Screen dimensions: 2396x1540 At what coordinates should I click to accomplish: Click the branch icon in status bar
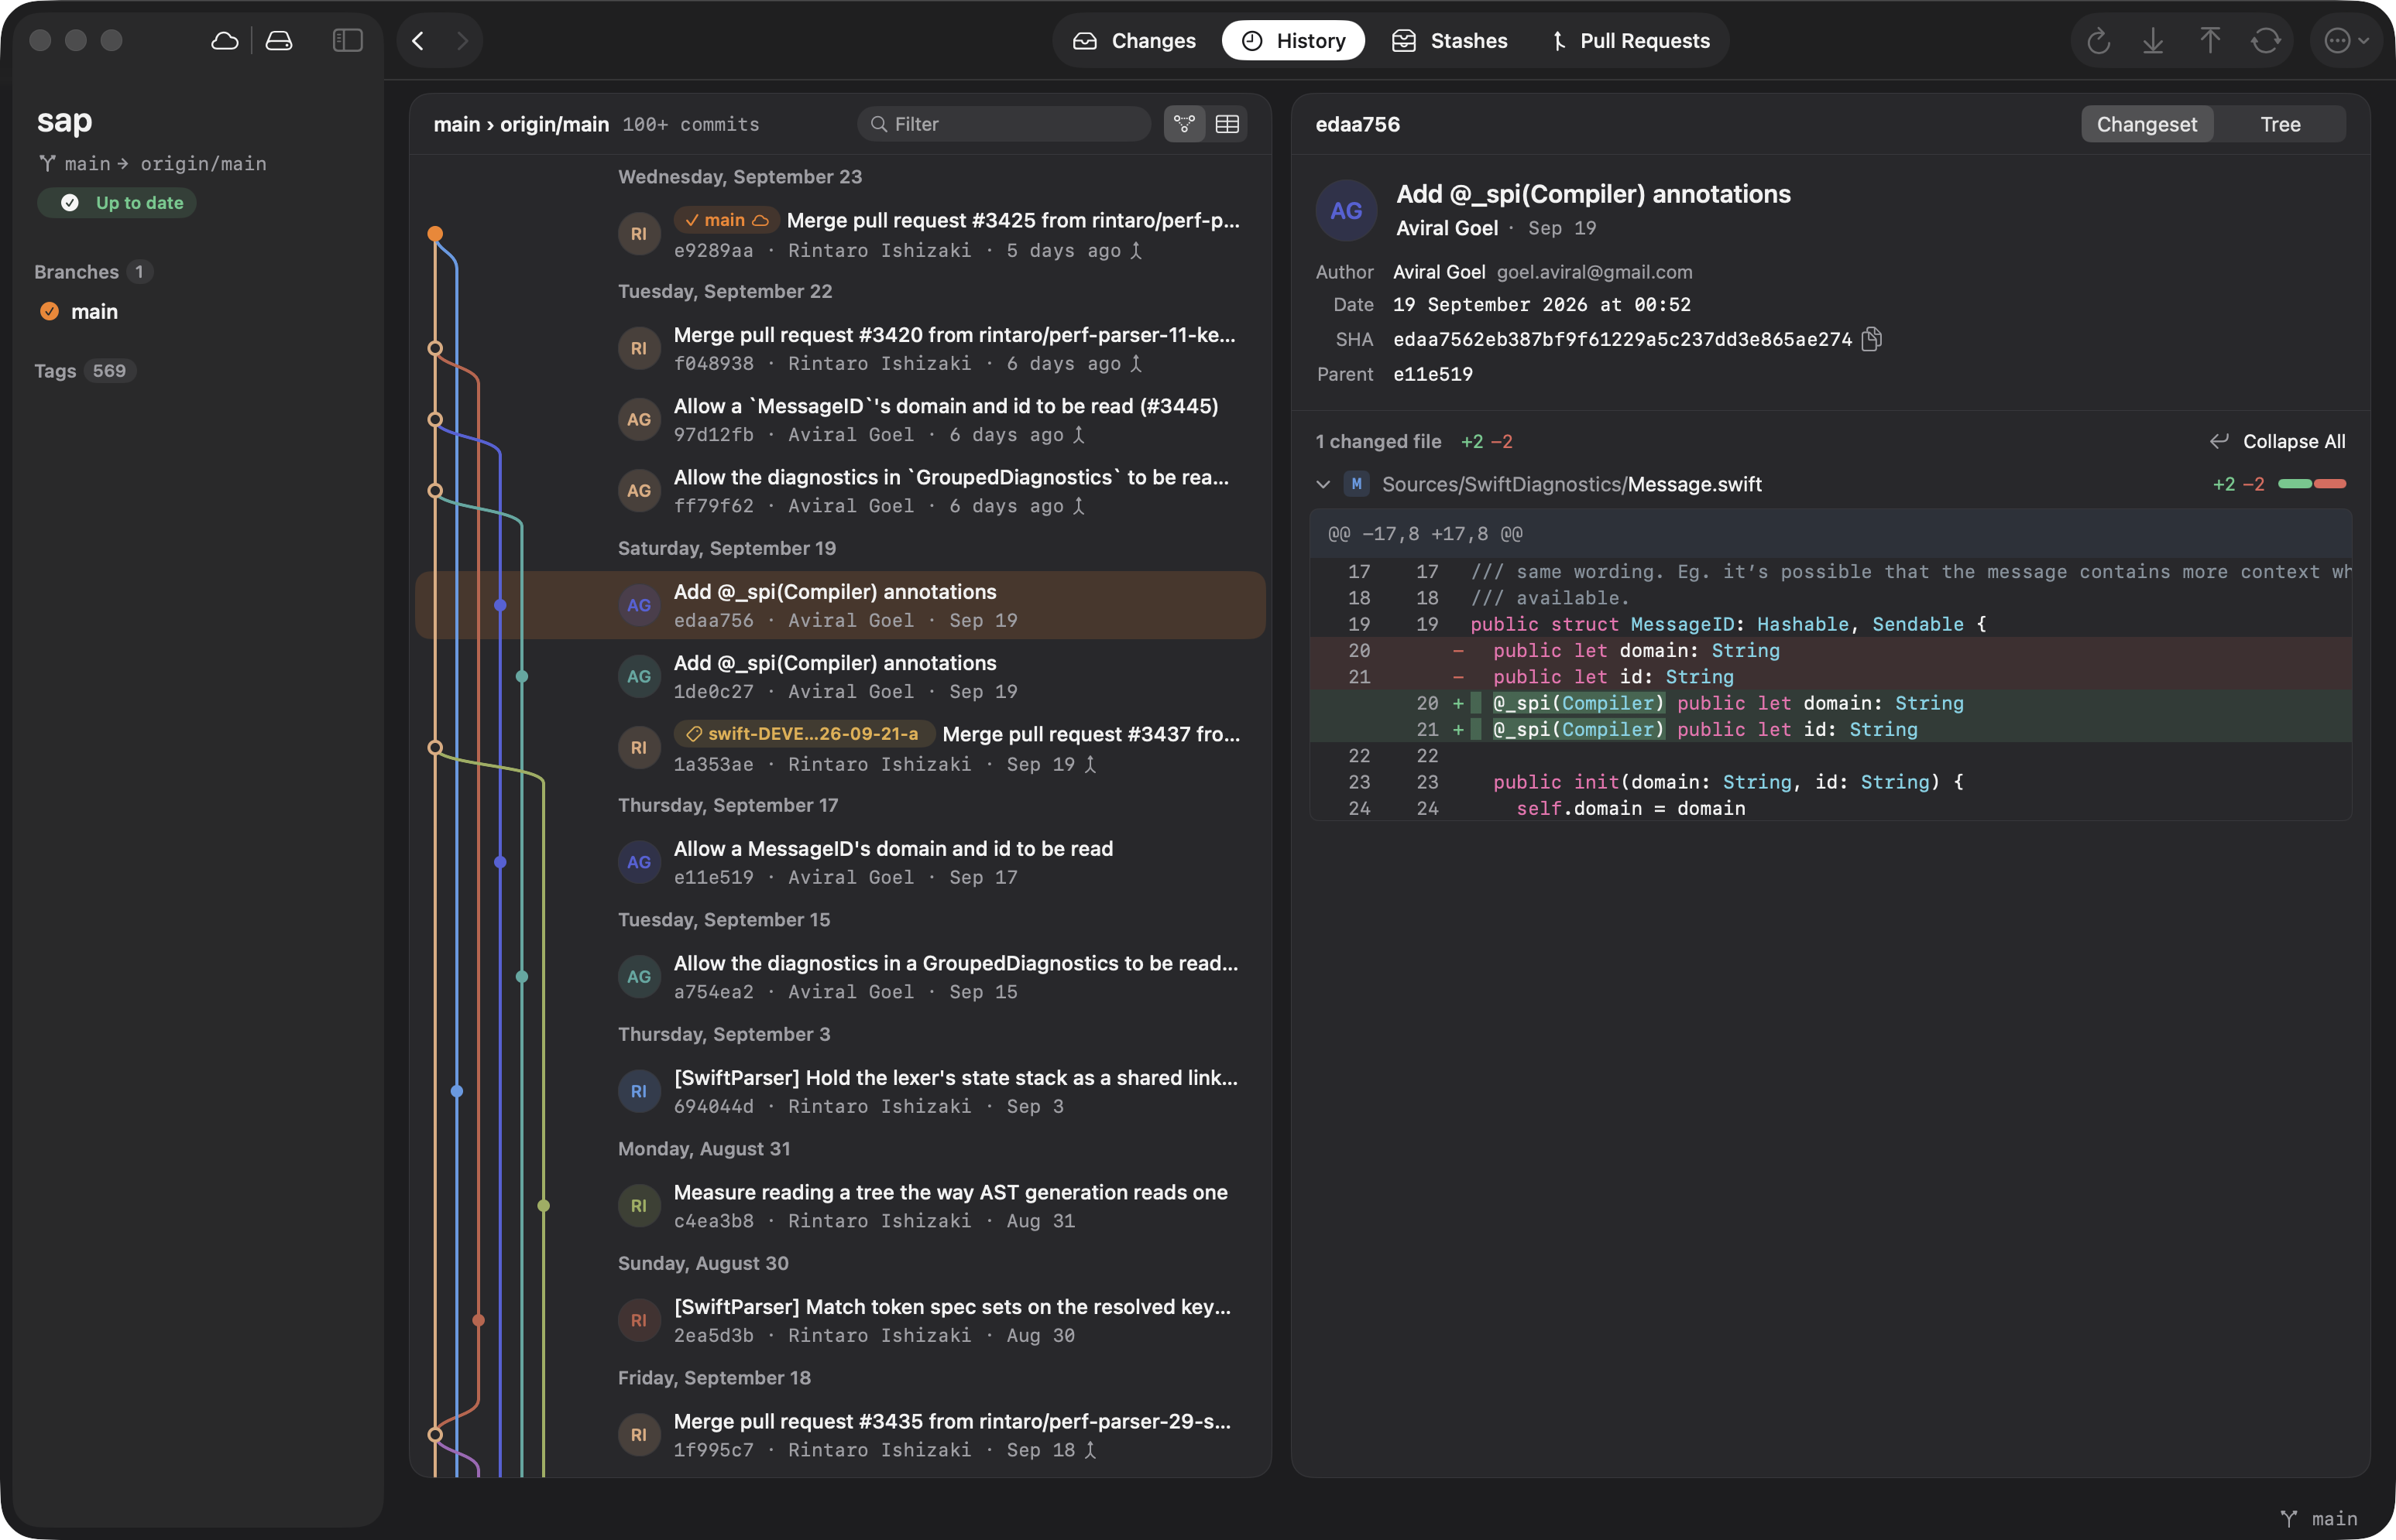(2289, 1518)
